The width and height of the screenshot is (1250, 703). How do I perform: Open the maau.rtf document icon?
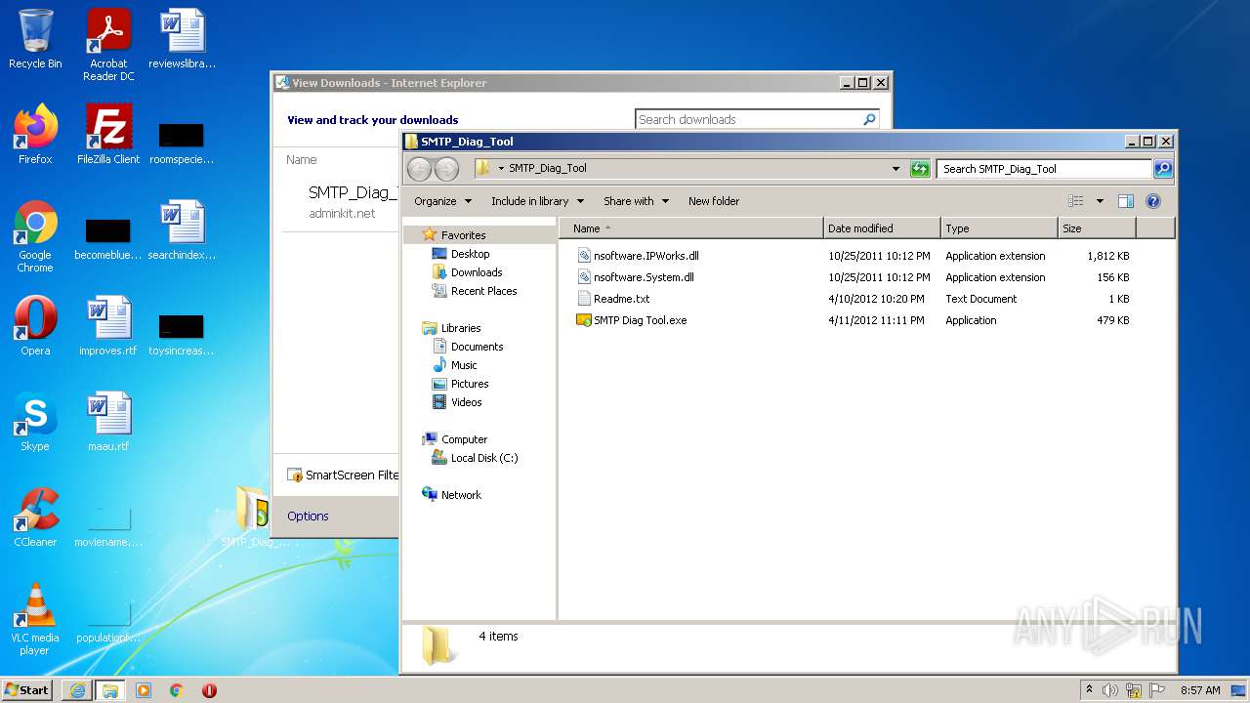coord(108,422)
